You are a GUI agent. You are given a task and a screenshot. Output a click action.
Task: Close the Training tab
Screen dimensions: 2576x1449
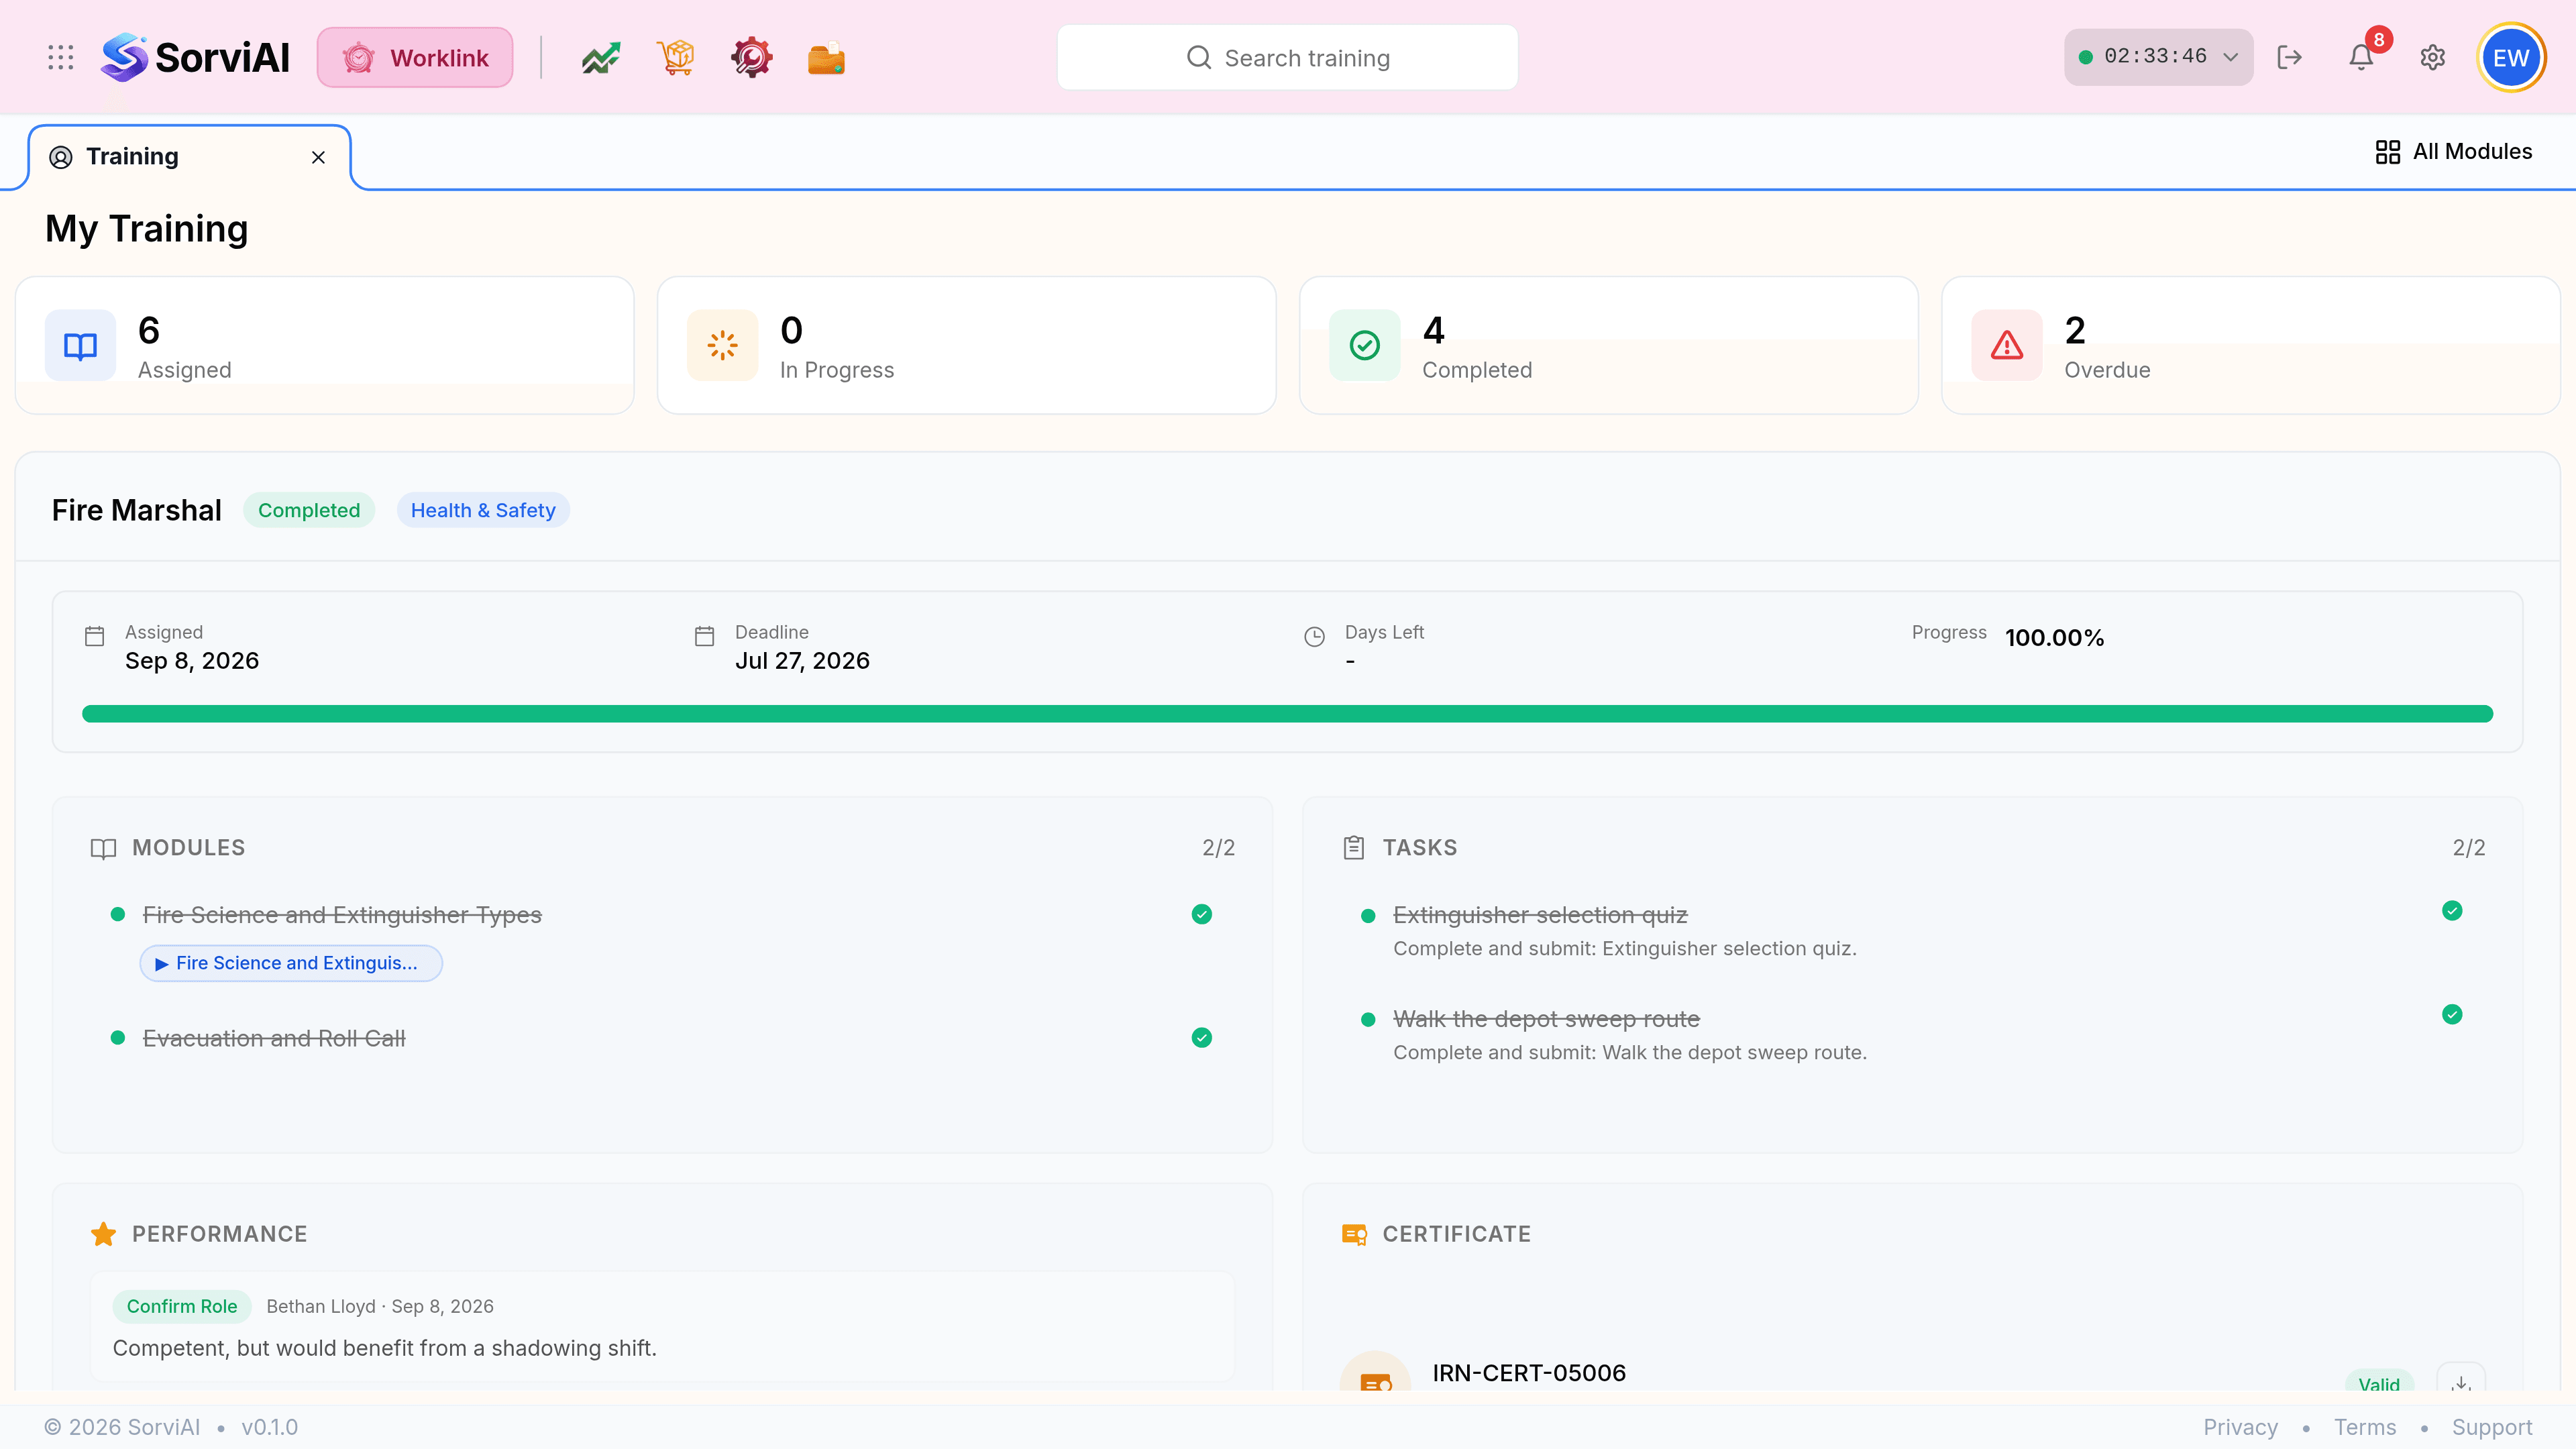(318, 157)
